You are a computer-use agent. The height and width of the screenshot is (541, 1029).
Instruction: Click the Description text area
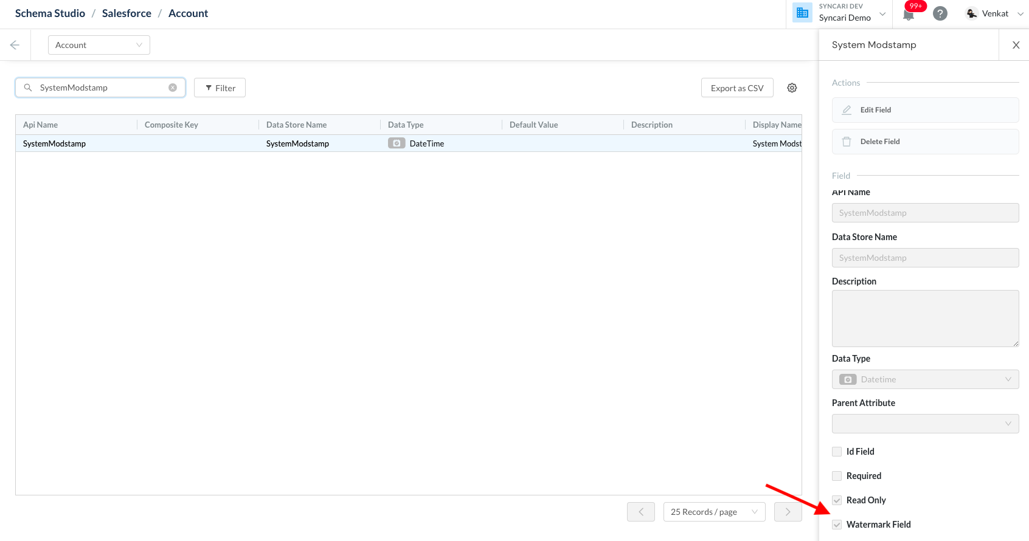tap(926, 319)
